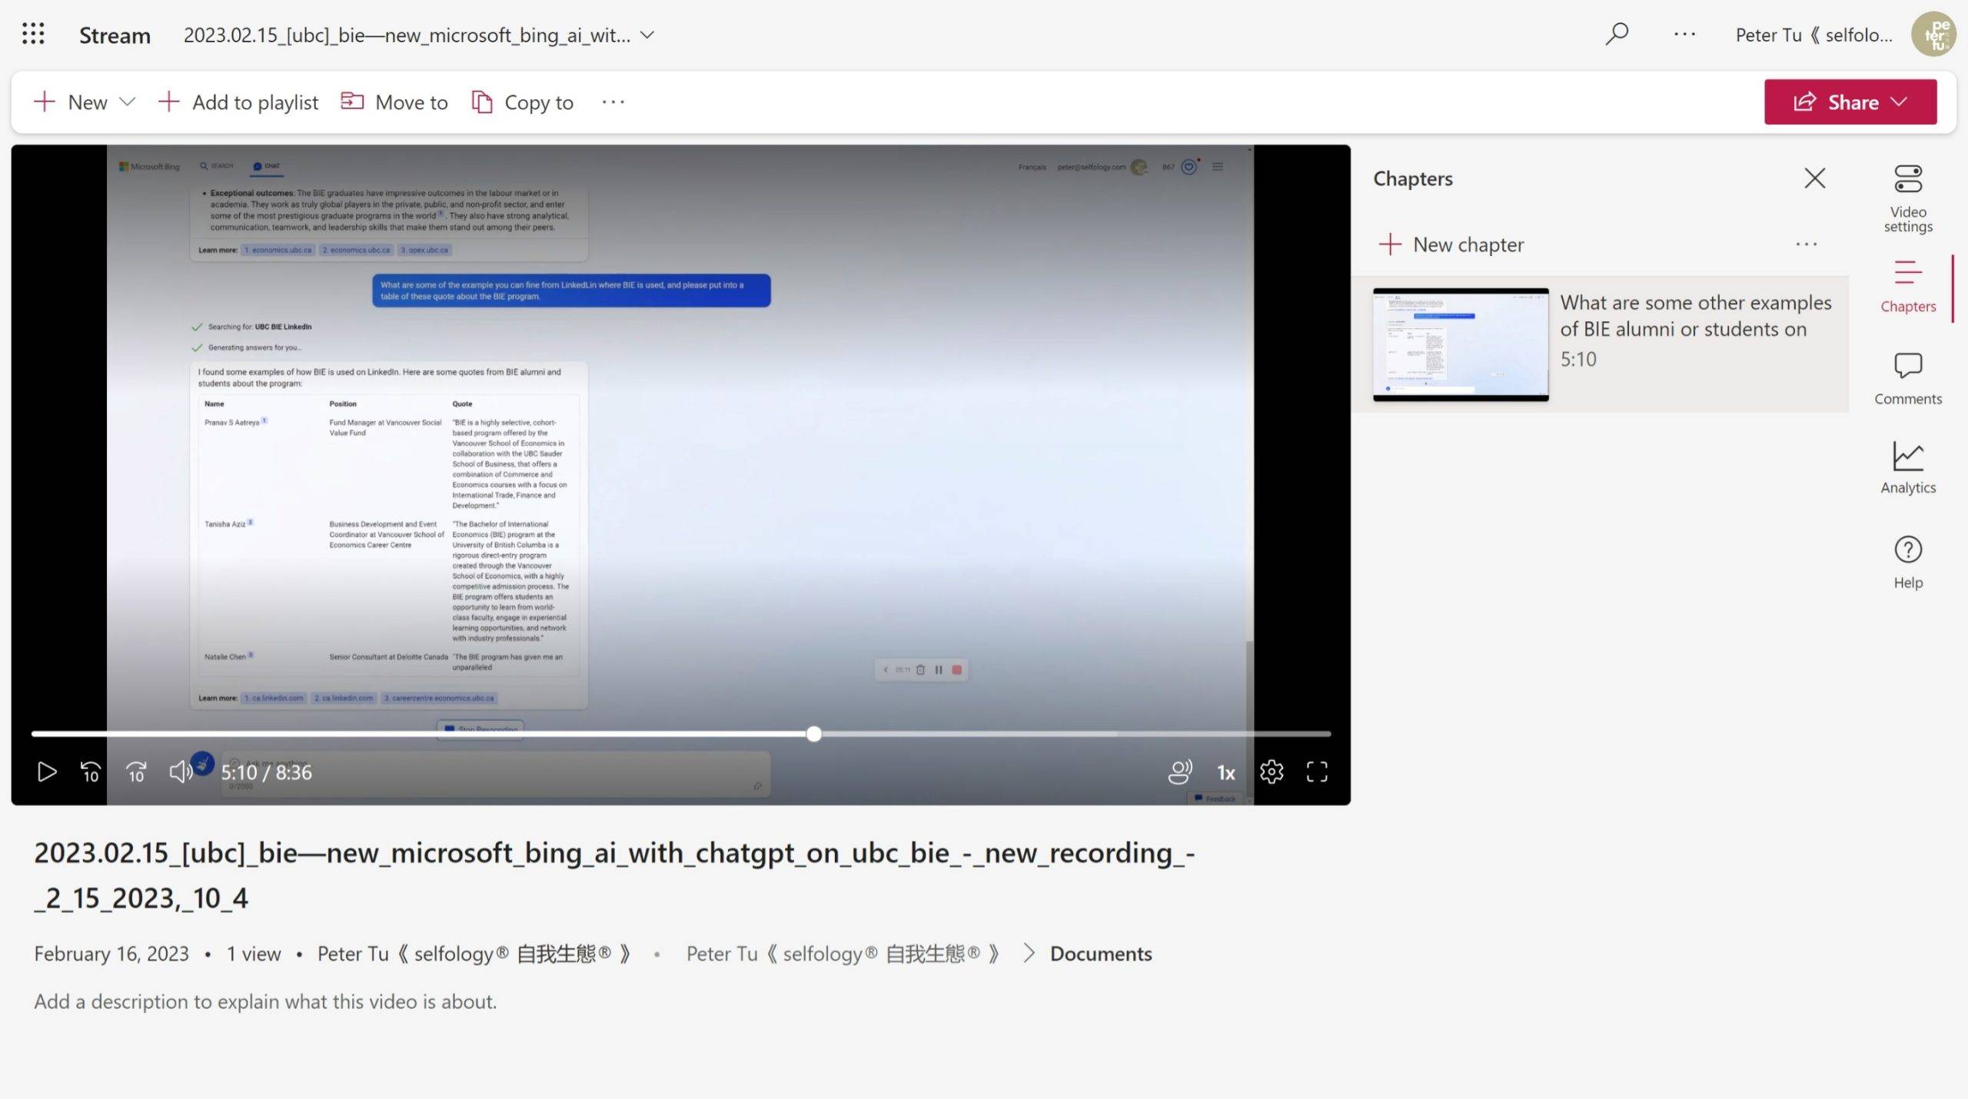Toggle noise suppression voice icon
Screen dimensions: 1968x1099
[1180, 772]
